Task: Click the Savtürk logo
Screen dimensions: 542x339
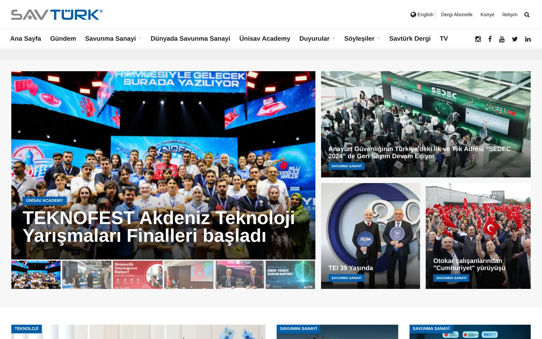Action: pyautogui.click(x=57, y=15)
